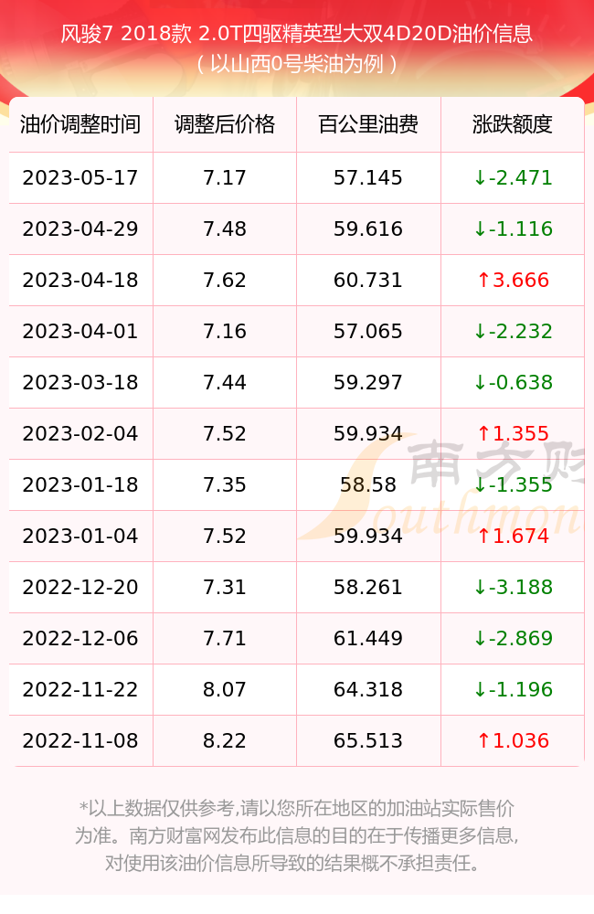Click the red up arrow beside 1.674
This screenshot has height=914, width=594.
[x=483, y=537]
